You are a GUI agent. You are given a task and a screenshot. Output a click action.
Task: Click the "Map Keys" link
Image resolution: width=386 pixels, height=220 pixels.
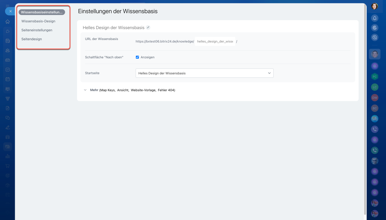(108, 90)
